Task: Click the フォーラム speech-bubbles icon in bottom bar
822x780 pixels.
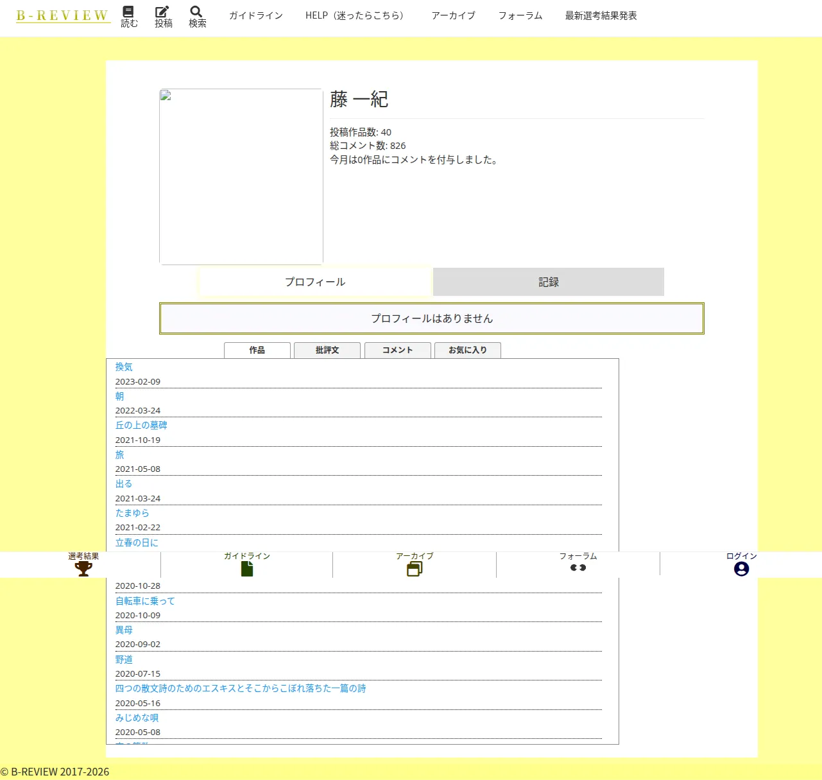Action: (x=578, y=568)
